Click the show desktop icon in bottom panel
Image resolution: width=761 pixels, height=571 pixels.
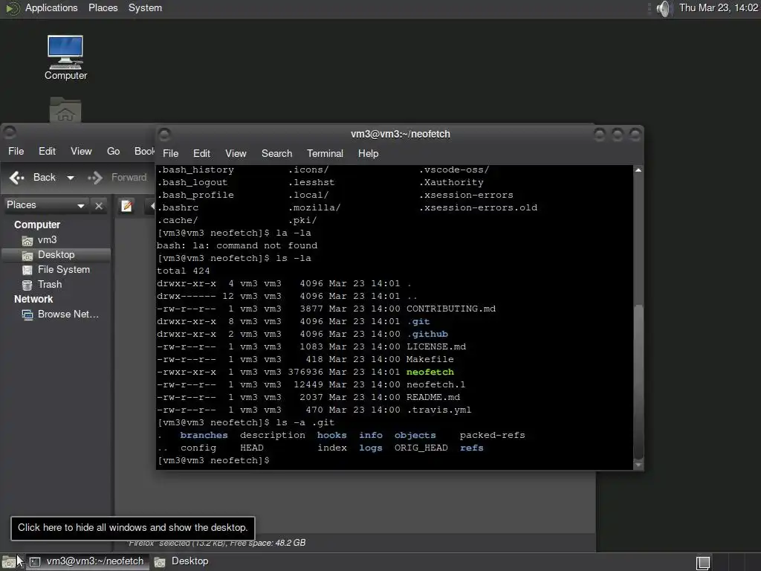click(x=8, y=562)
